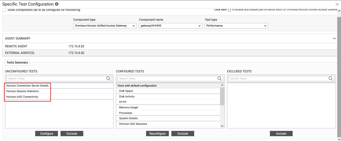Screen dimensions: 341x141
Task: Select Horizon Connection Server Details test
Action: coord(59,86)
